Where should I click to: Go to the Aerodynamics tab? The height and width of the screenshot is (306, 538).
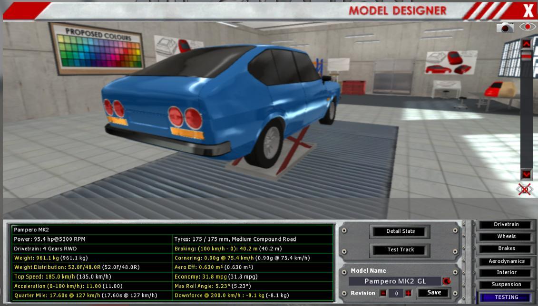tap(506, 261)
